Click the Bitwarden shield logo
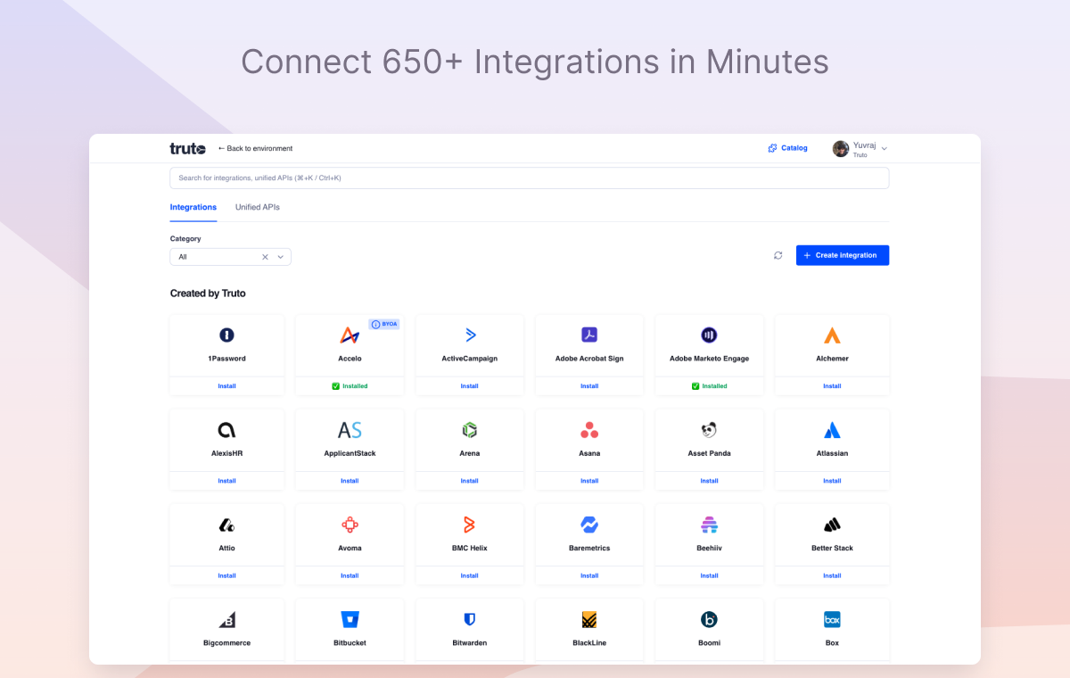Viewport: 1070px width, 678px height. [x=470, y=619]
